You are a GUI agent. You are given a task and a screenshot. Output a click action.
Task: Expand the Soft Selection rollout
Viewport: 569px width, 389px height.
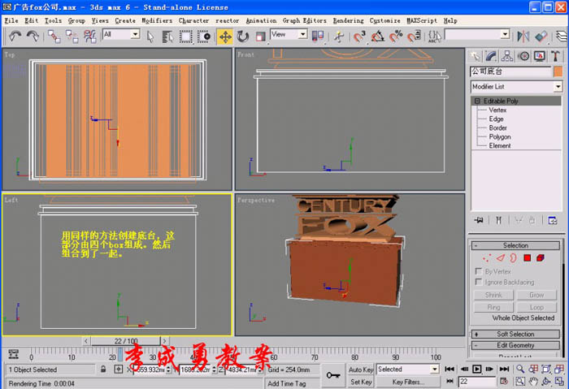515,334
